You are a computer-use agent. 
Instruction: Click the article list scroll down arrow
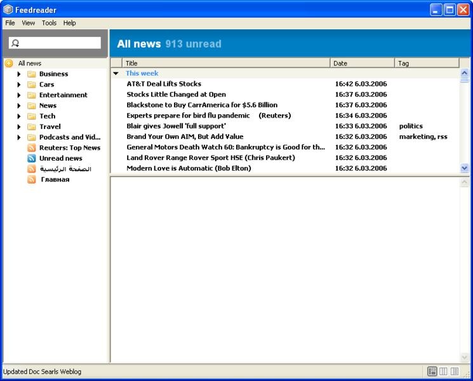(x=464, y=168)
